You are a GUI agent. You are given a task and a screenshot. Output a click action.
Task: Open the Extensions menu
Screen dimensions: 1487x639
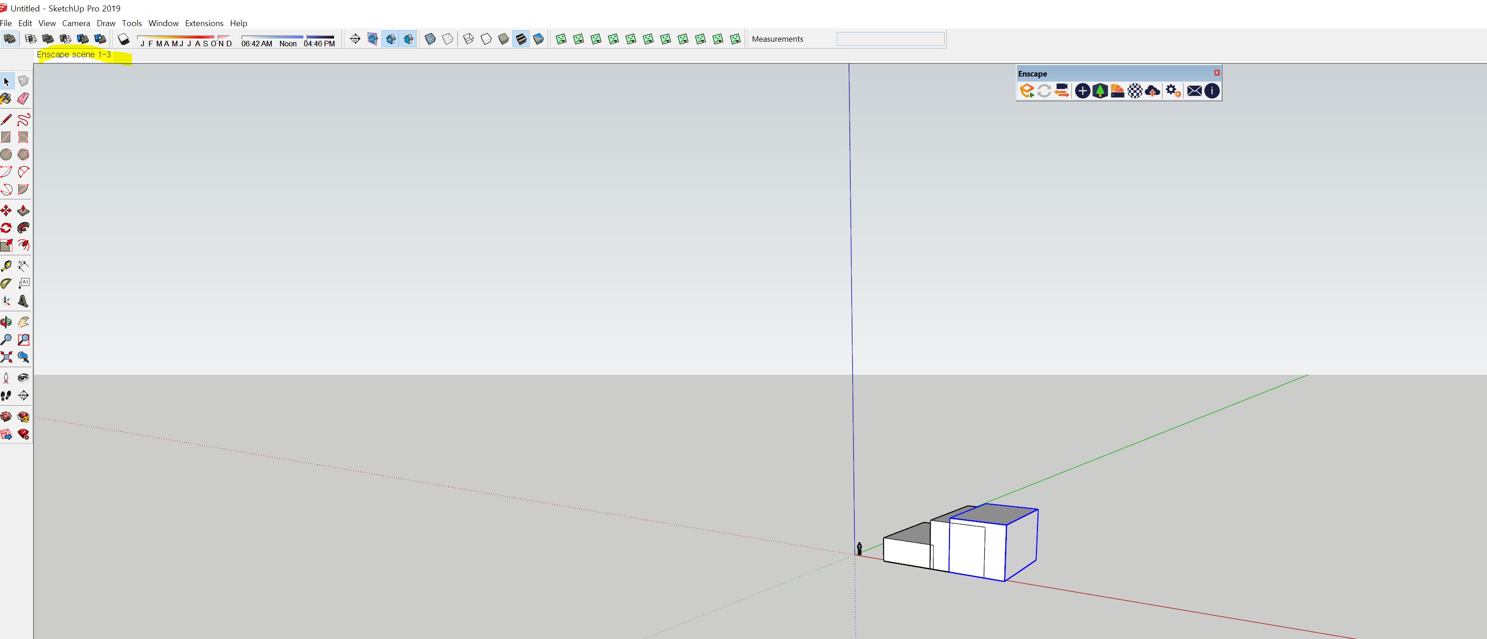click(x=204, y=23)
